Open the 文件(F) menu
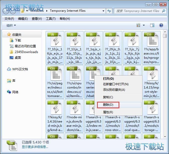The height and width of the screenshot is (154, 169). pyautogui.click(x=9, y=19)
